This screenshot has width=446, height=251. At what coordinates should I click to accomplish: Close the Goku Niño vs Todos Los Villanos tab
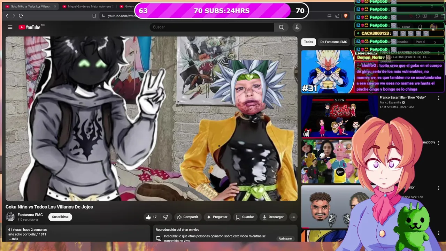coord(55,6)
